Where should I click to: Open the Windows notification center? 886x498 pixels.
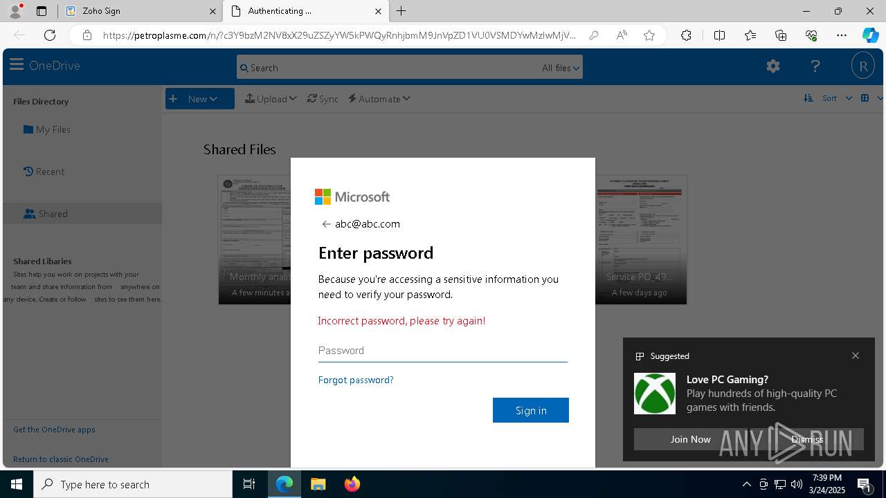[x=865, y=484]
